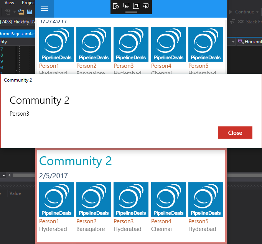The width and height of the screenshot is (262, 244).
Task: Click Person3 text in the dialog
Action: click(19, 114)
